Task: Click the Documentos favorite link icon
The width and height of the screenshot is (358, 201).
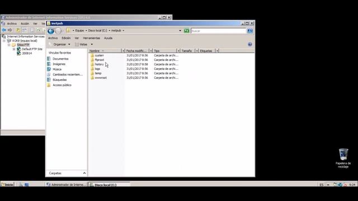Action: tap(49, 59)
